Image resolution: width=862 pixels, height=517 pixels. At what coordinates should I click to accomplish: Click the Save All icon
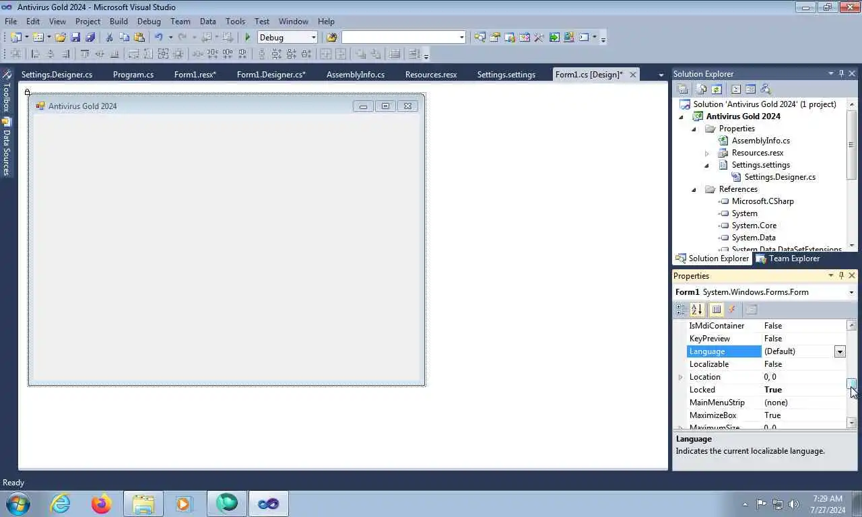click(x=90, y=37)
